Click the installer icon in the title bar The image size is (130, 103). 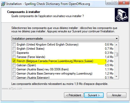click(3, 4)
